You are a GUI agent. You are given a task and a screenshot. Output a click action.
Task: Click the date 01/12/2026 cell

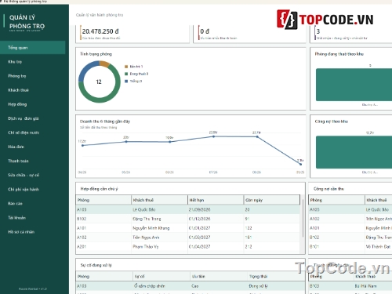(216, 219)
